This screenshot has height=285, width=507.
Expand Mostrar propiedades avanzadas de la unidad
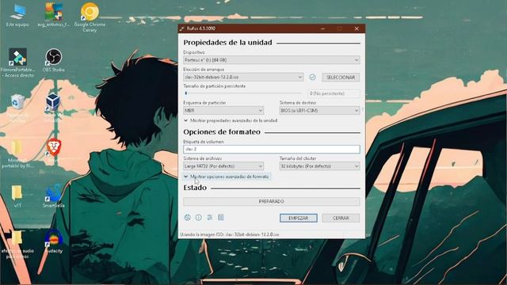[x=231, y=120]
